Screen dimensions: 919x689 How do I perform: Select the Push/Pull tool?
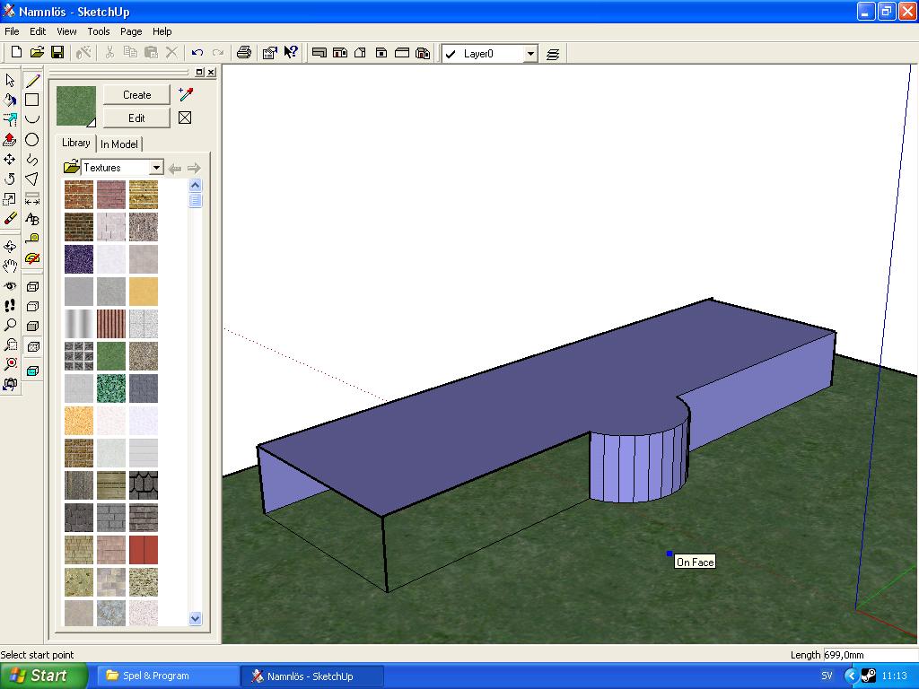pyautogui.click(x=10, y=140)
